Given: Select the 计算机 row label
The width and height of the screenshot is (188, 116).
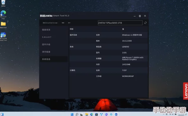Looking at the screenshot, I should [72, 70].
